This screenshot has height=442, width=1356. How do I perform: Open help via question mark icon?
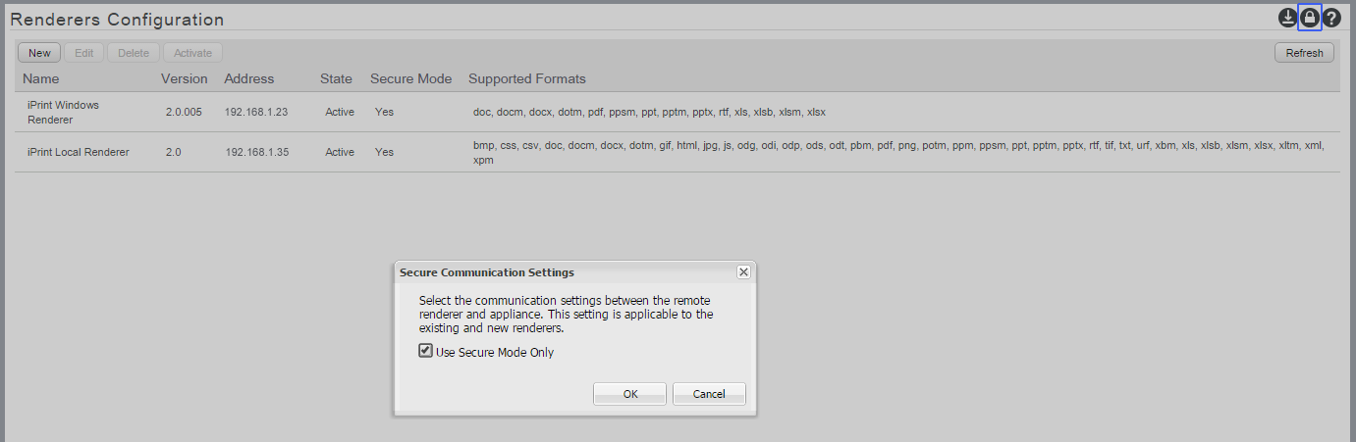[x=1331, y=18]
